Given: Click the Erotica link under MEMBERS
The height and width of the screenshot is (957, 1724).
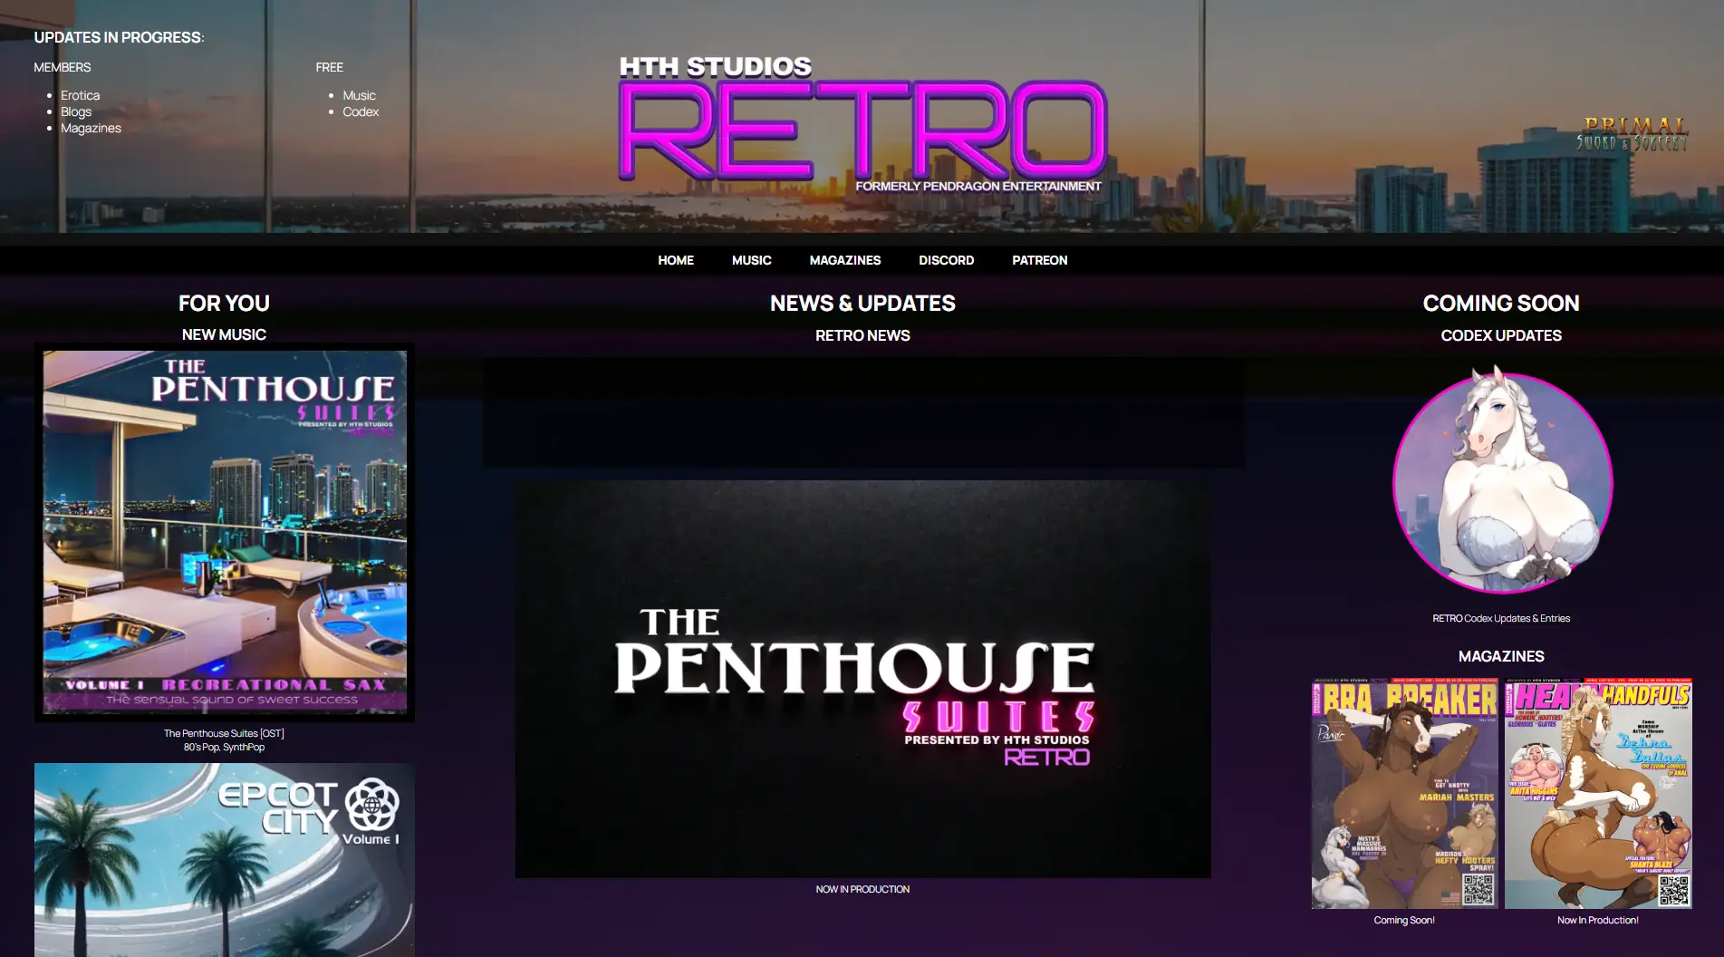Looking at the screenshot, I should tap(80, 95).
